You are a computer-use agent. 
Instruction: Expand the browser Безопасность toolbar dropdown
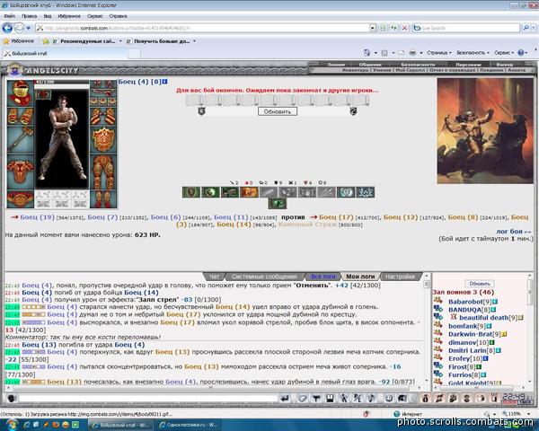[x=473, y=53]
